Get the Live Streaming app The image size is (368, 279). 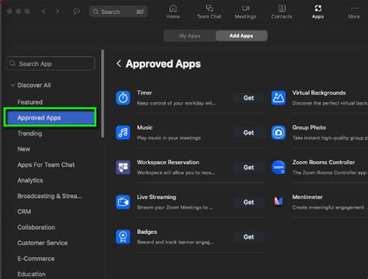[248, 202]
